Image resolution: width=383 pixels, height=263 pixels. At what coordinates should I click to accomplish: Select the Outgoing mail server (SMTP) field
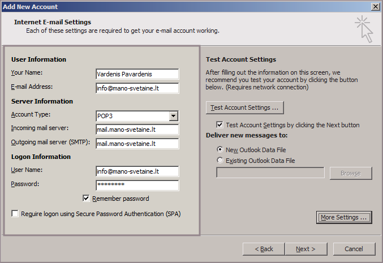pos(137,144)
